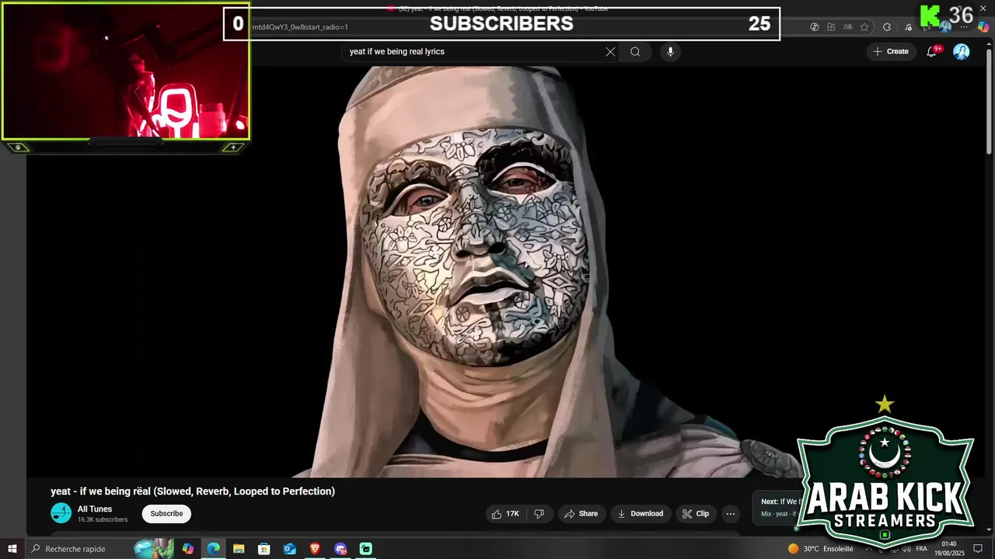Open the browser translate icon
The height and width of the screenshot is (559, 995).
click(x=847, y=26)
